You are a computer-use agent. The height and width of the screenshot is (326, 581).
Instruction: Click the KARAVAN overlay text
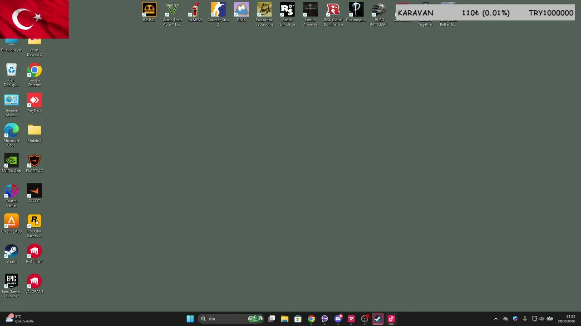(x=415, y=13)
